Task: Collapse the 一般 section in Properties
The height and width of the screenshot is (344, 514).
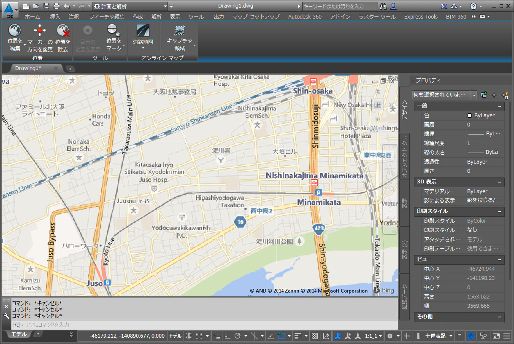Action: [500, 106]
